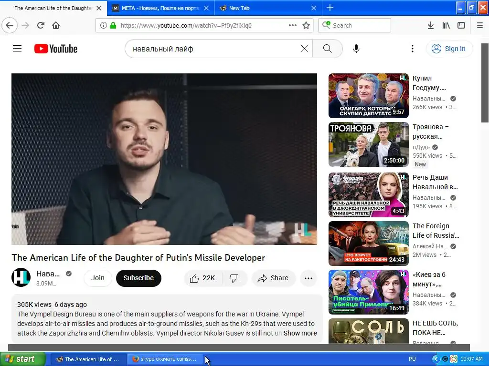Open «Киев за 6 минут» video title
489x366 pixels.
click(429, 279)
